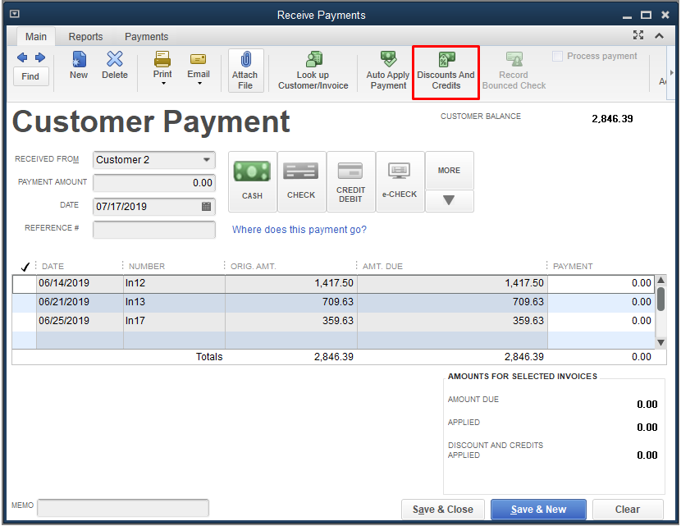
Task: Expand more toolbar items arrow
Action: point(671,72)
